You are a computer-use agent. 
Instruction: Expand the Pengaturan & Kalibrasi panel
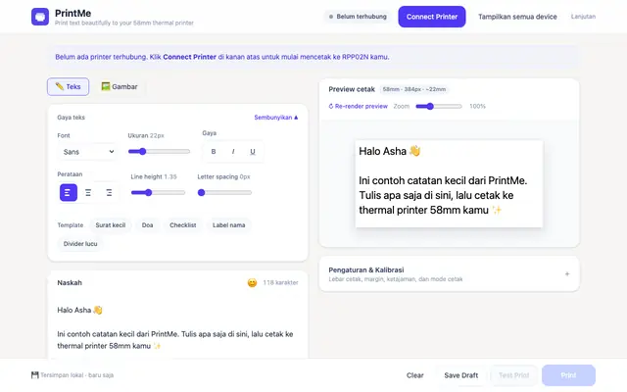click(x=449, y=274)
